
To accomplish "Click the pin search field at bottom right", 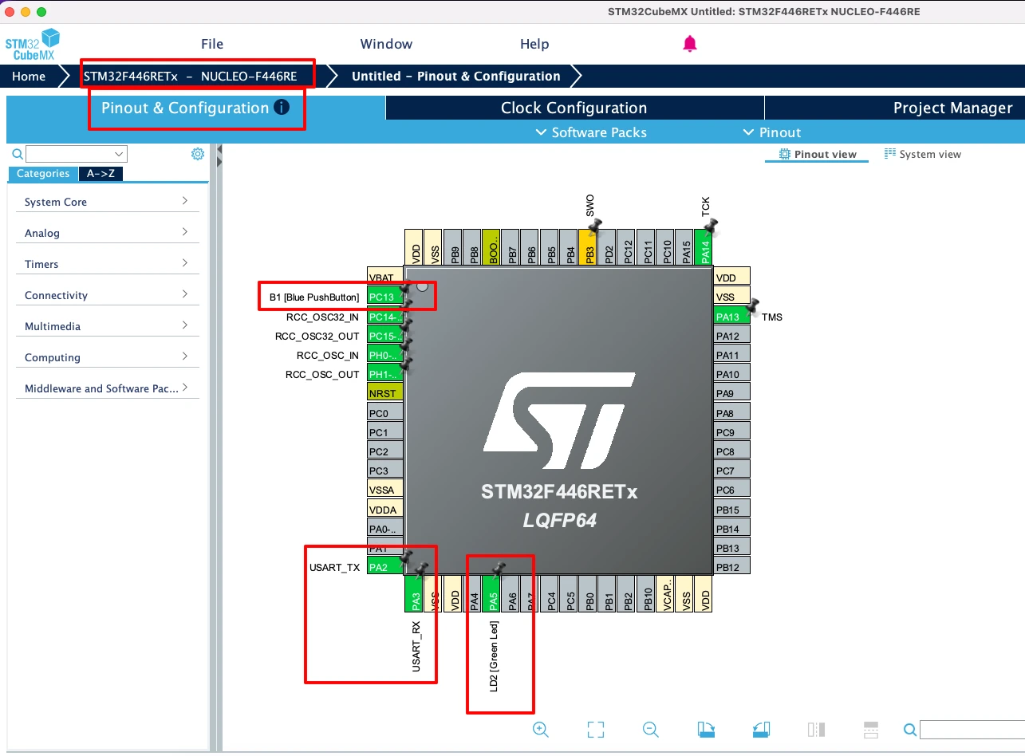I will pyautogui.click(x=972, y=730).
